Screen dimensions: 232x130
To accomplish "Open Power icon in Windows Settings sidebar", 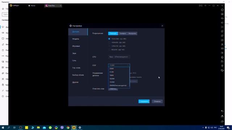I will pos(3,50).
